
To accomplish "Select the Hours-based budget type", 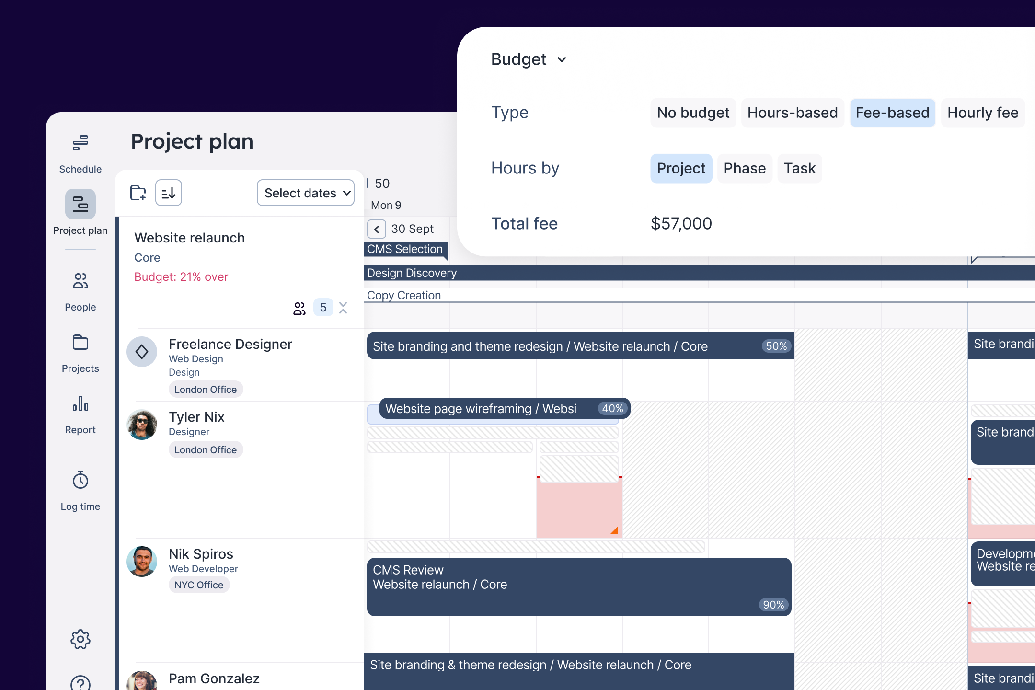I will click(792, 113).
